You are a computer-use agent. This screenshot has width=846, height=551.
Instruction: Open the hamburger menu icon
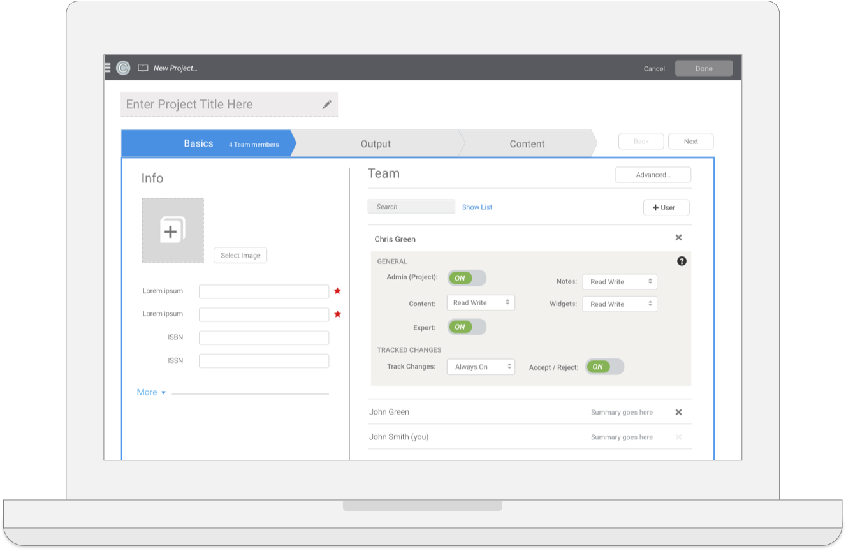[x=108, y=68]
